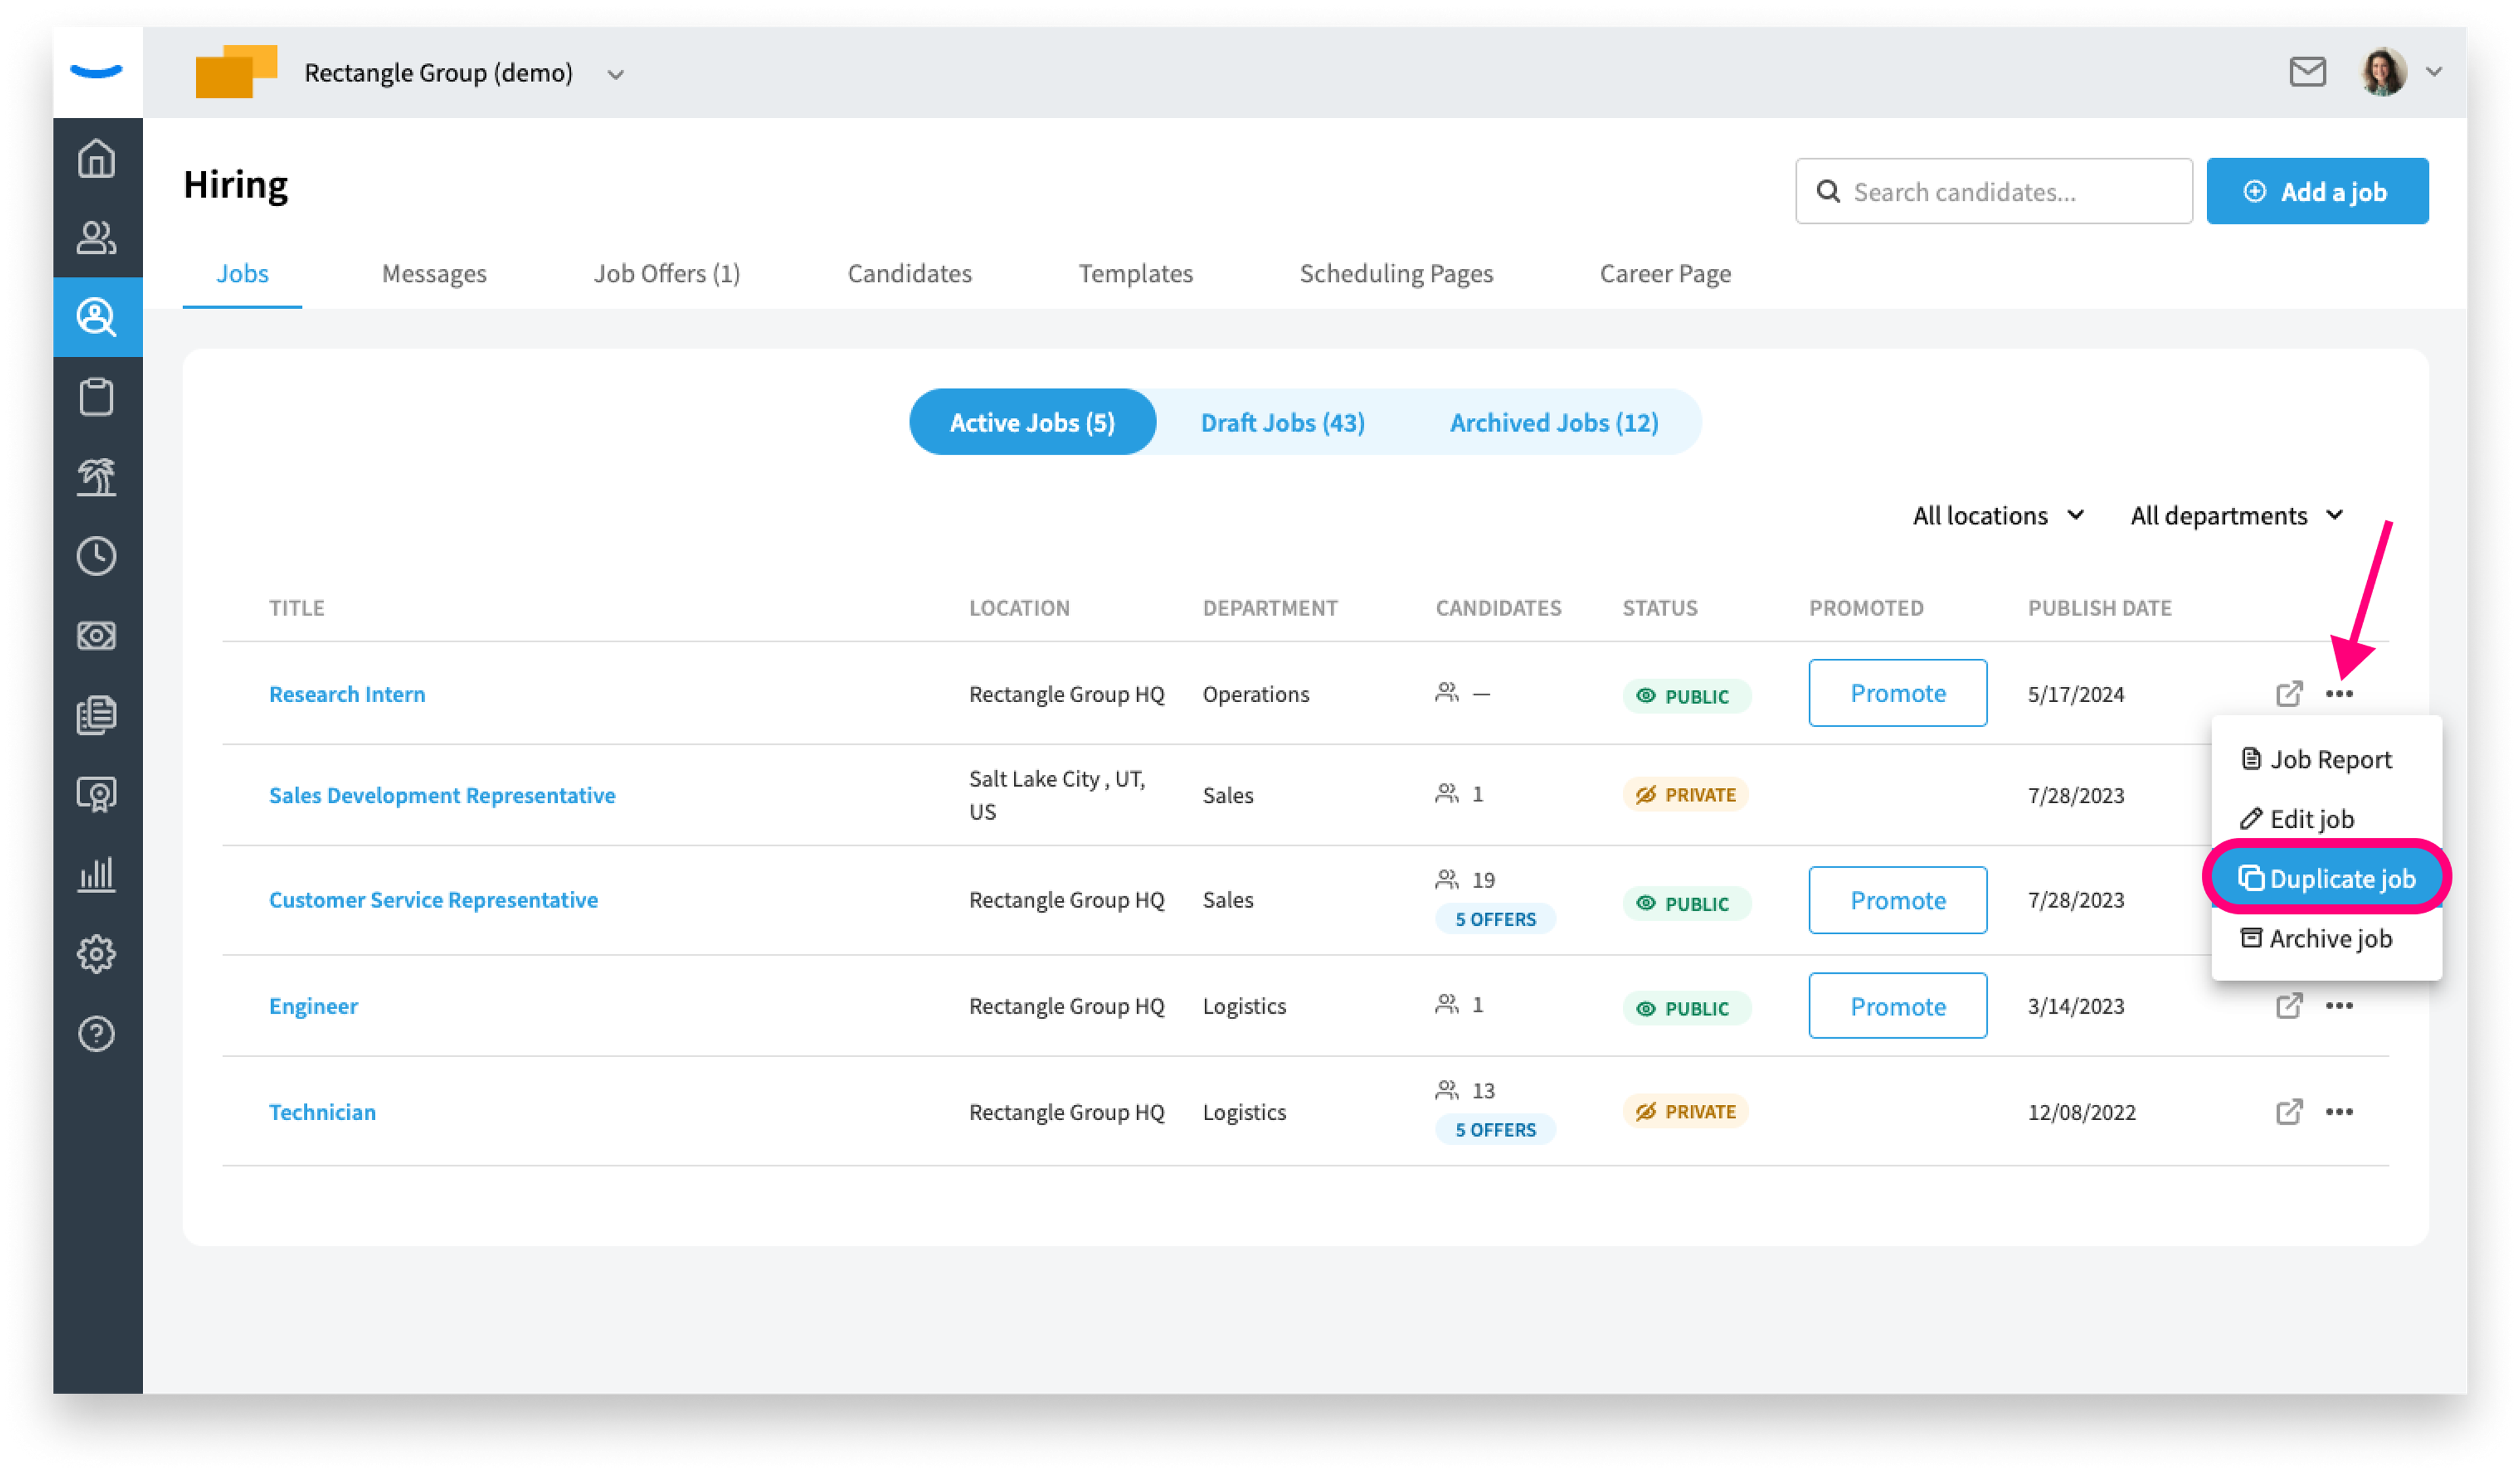Viewport: 2520px width, 1473px height.
Task: Click PRIVATE status for Sales Development Representative
Action: click(x=1685, y=795)
